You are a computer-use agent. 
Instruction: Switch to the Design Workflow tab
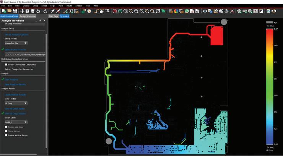[x=28, y=16]
